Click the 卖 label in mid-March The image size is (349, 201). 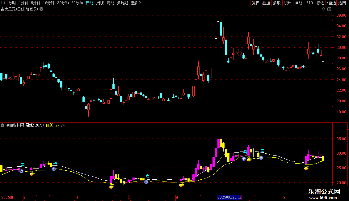pos(55,163)
